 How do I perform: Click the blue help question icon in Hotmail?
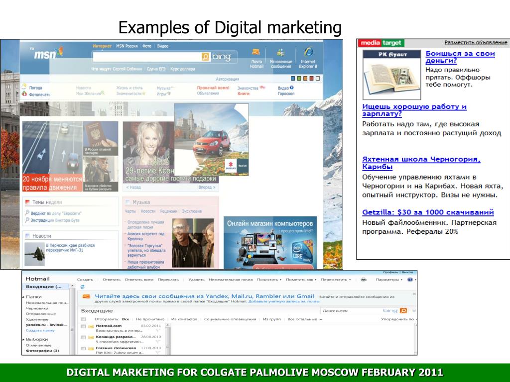tap(410, 280)
